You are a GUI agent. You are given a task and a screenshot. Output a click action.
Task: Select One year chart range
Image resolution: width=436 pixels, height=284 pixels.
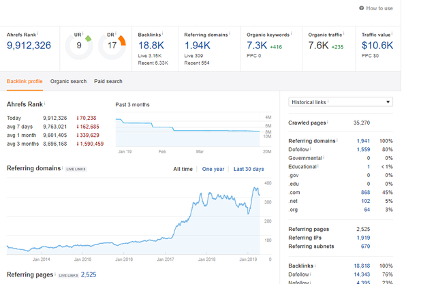point(213,169)
